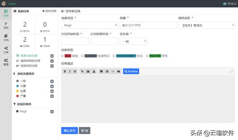Screen dimensions: 238x140
Task: Insert a code block in editor
Action: point(113,71)
